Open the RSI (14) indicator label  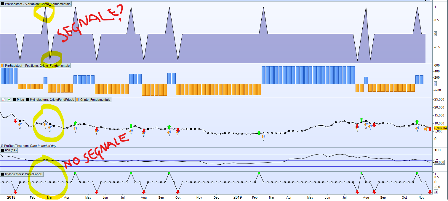9,150
